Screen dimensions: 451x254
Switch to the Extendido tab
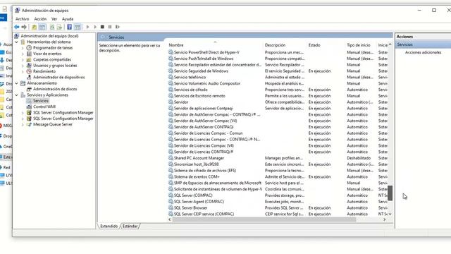click(109, 226)
